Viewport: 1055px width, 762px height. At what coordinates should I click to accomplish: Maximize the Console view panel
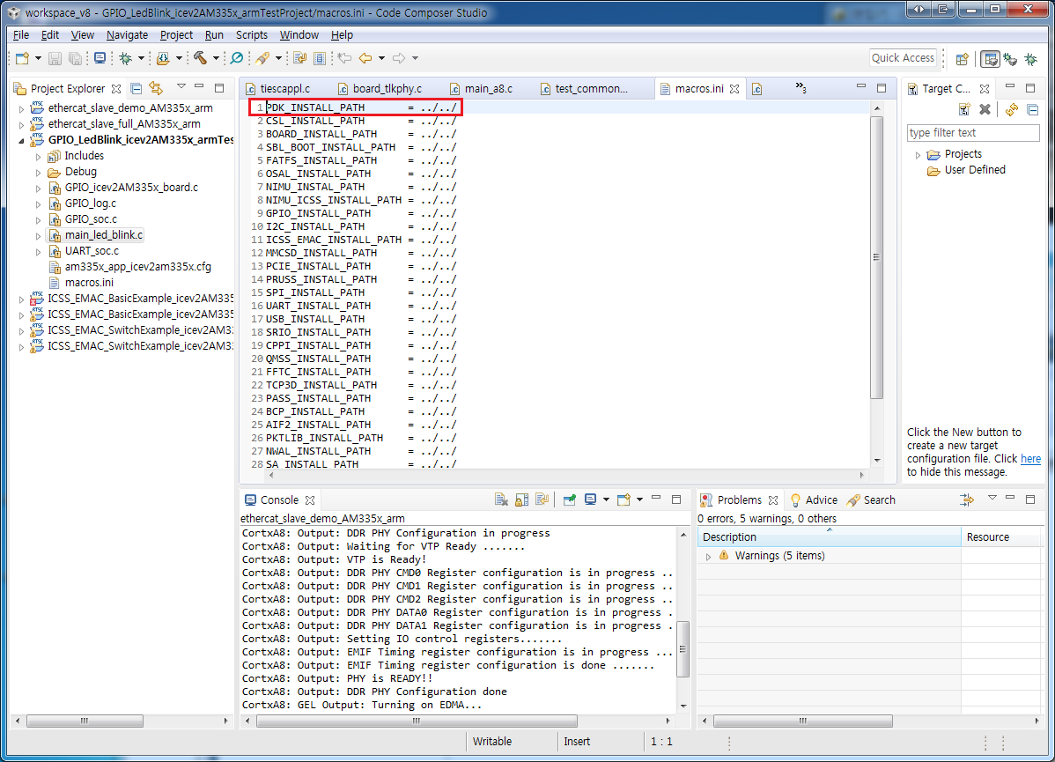(676, 499)
